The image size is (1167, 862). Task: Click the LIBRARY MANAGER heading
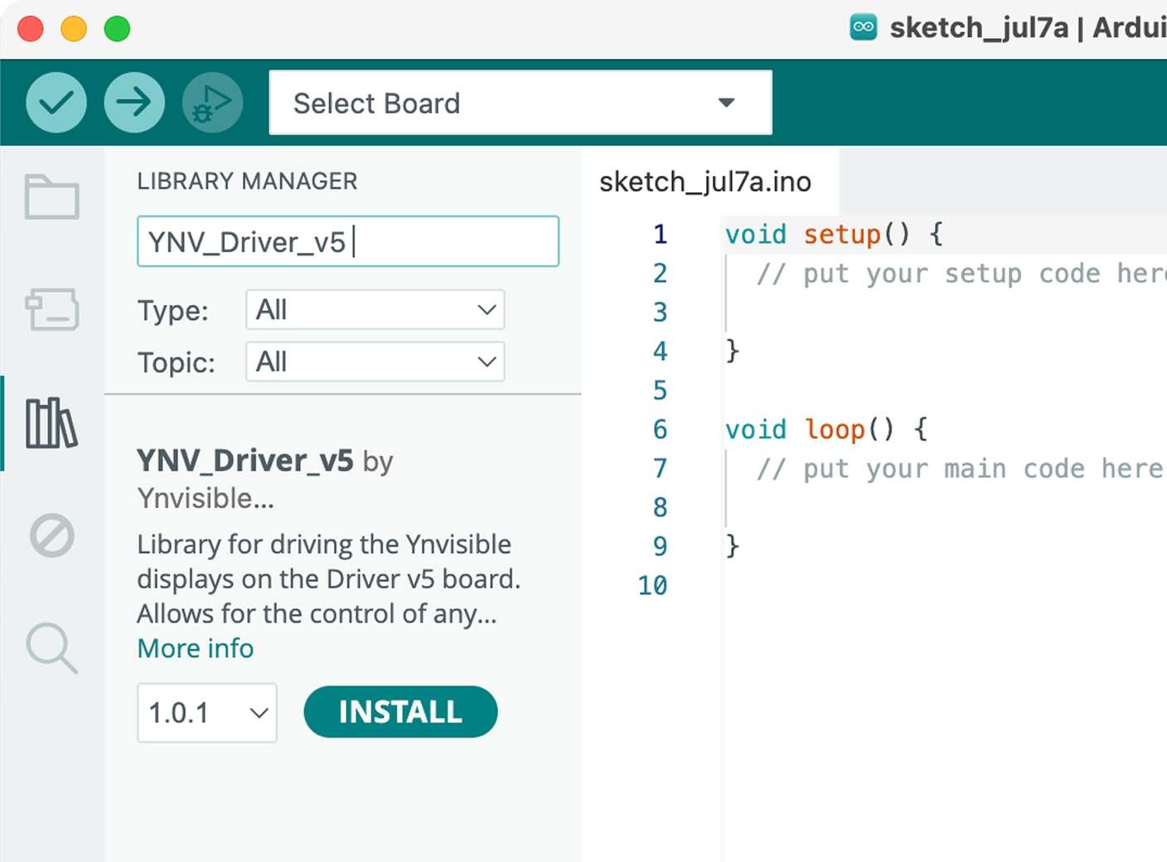coord(247,181)
